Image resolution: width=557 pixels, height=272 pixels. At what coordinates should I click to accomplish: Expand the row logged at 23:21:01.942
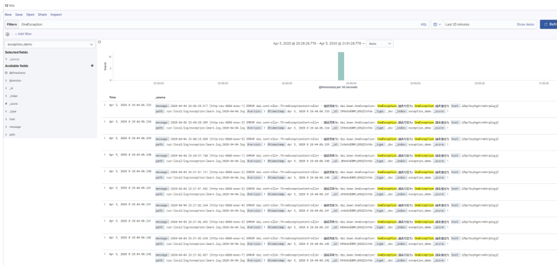point(105,187)
